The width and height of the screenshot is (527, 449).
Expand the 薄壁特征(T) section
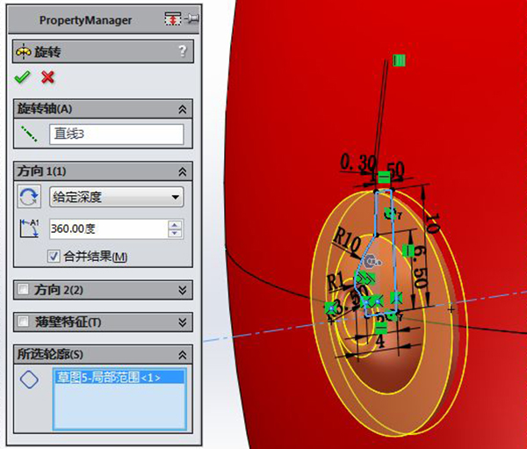pyautogui.click(x=183, y=322)
